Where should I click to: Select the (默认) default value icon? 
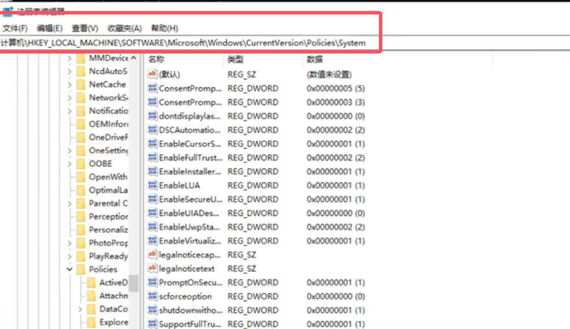[x=152, y=74]
